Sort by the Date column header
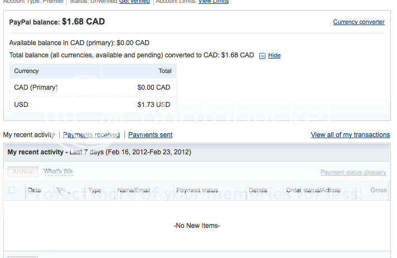Screen dimensions: 397x258 click(x=35, y=191)
